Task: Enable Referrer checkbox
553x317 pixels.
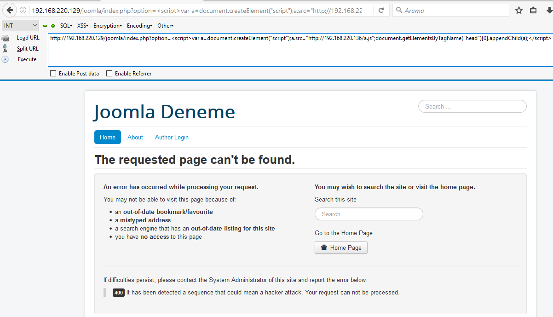Action: tap(109, 74)
